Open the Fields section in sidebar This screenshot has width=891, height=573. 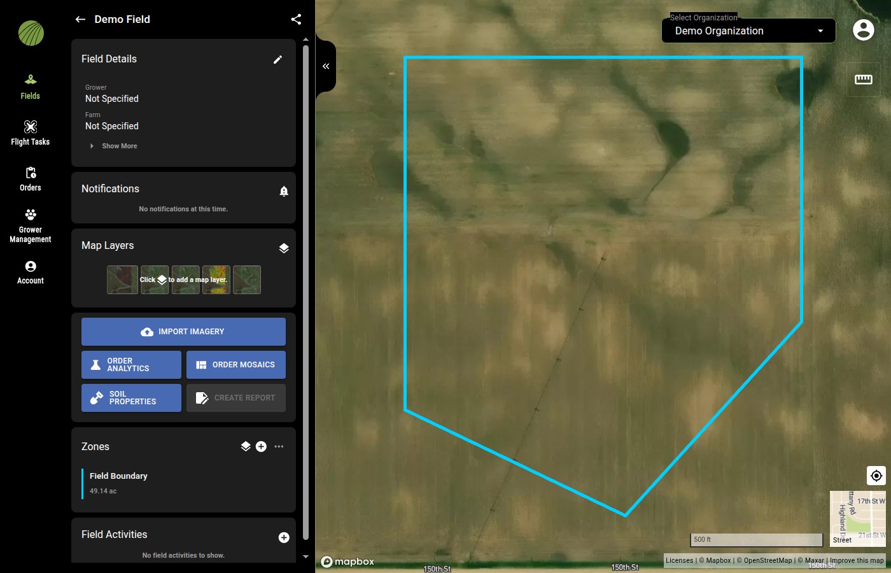click(x=30, y=87)
